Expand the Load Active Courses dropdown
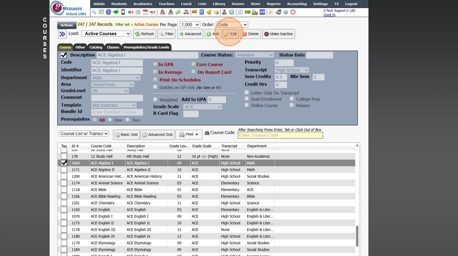The image size is (458, 256). pos(106,34)
